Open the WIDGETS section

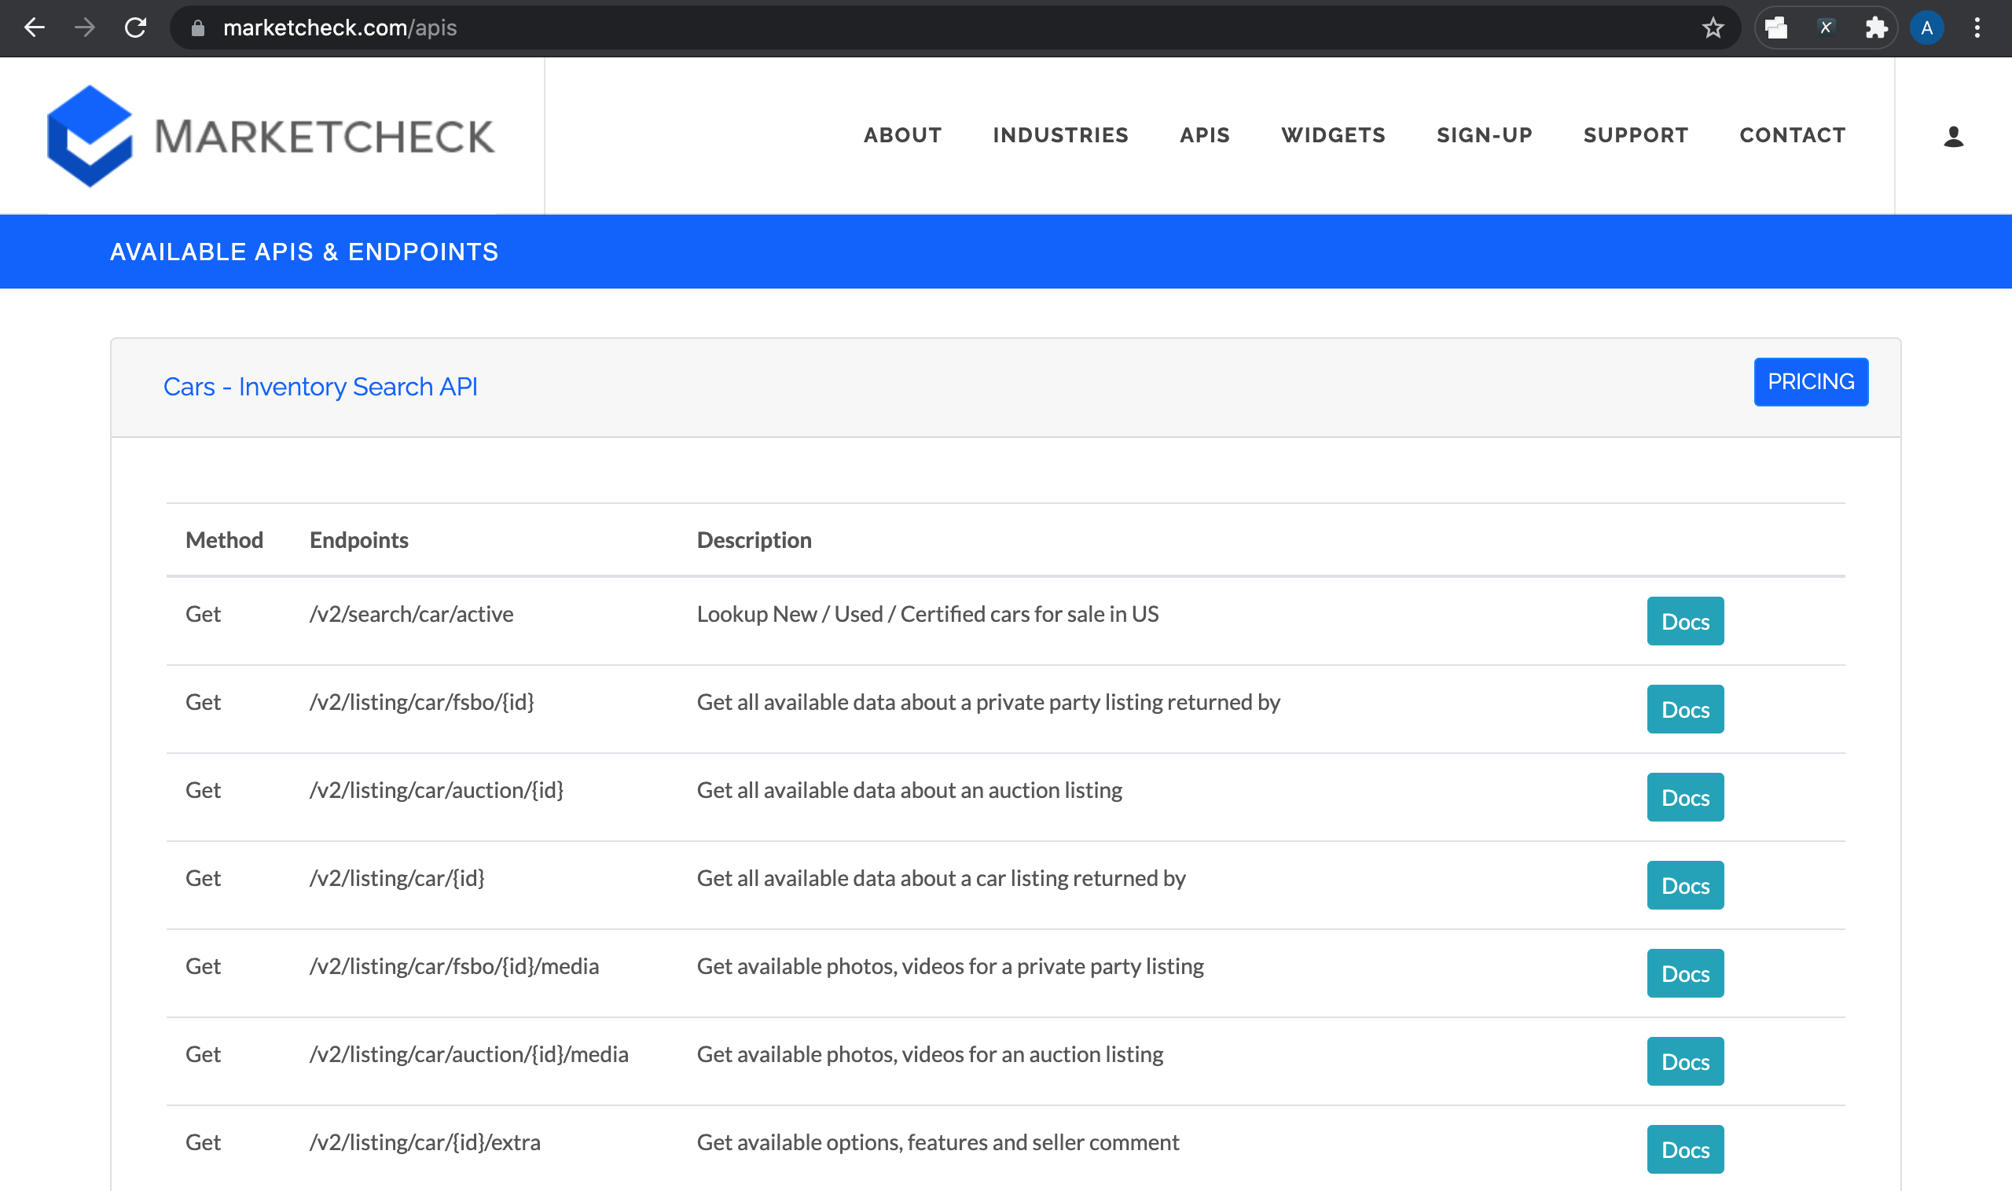click(1332, 135)
